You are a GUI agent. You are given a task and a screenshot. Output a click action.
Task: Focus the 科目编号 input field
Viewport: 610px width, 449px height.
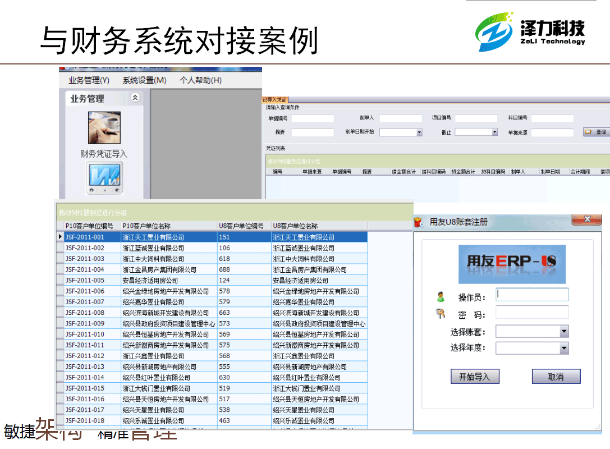[x=552, y=118]
